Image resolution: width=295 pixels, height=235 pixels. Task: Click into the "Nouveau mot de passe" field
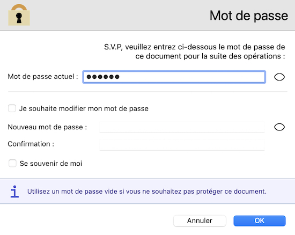182,127
